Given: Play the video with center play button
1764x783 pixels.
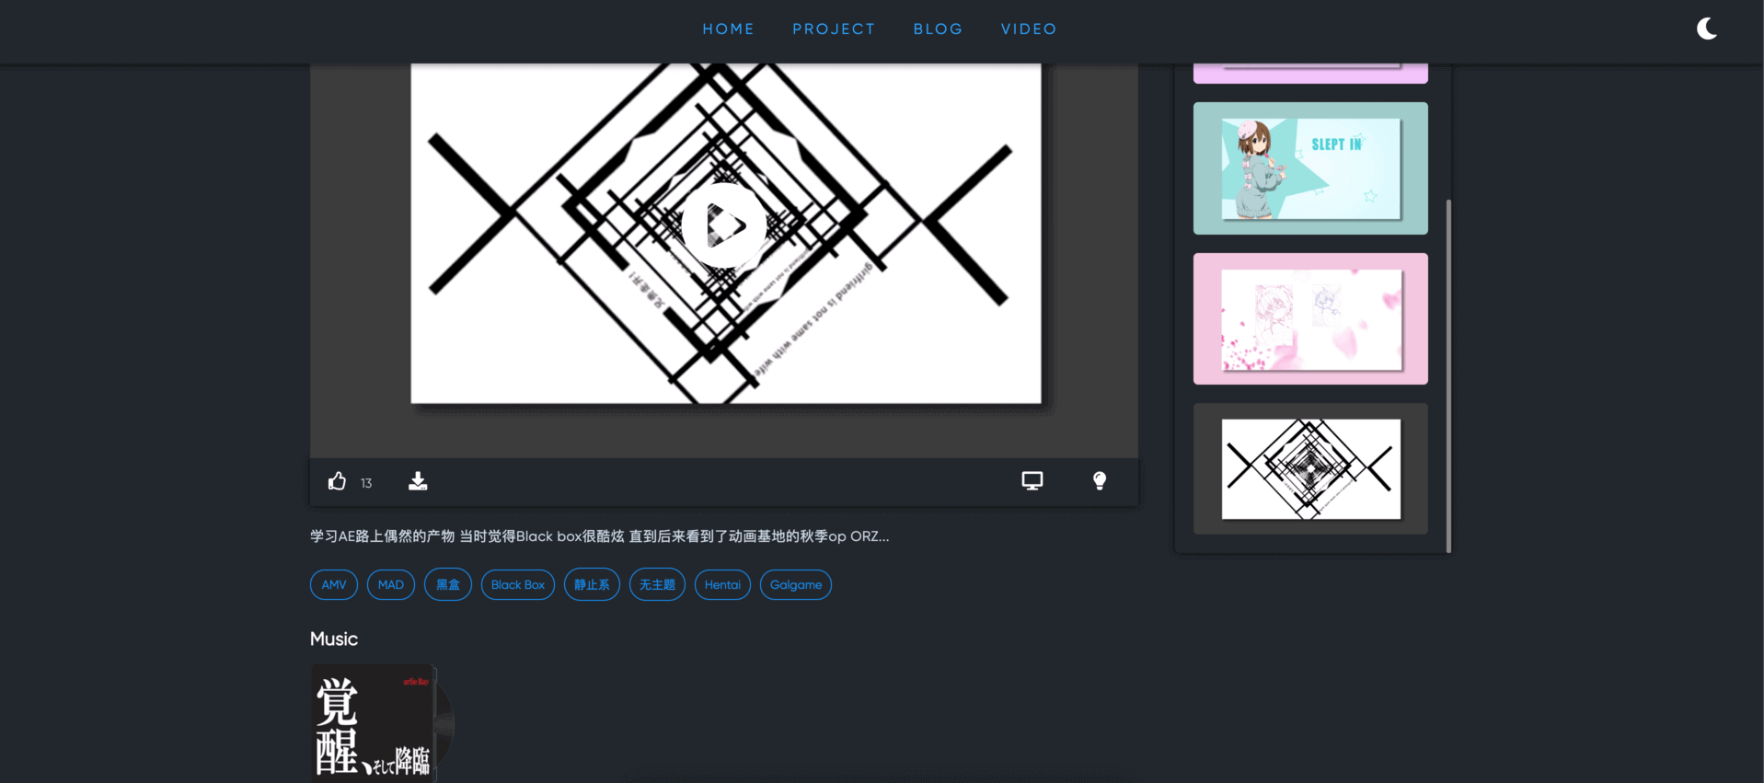Looking at the screenshot, I should point(724,225).
